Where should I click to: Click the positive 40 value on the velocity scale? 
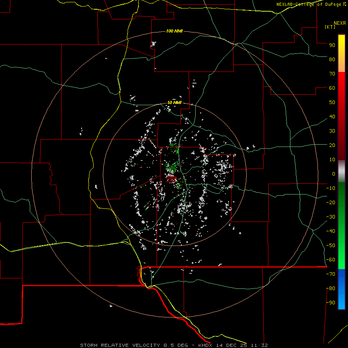click(332, 116)
